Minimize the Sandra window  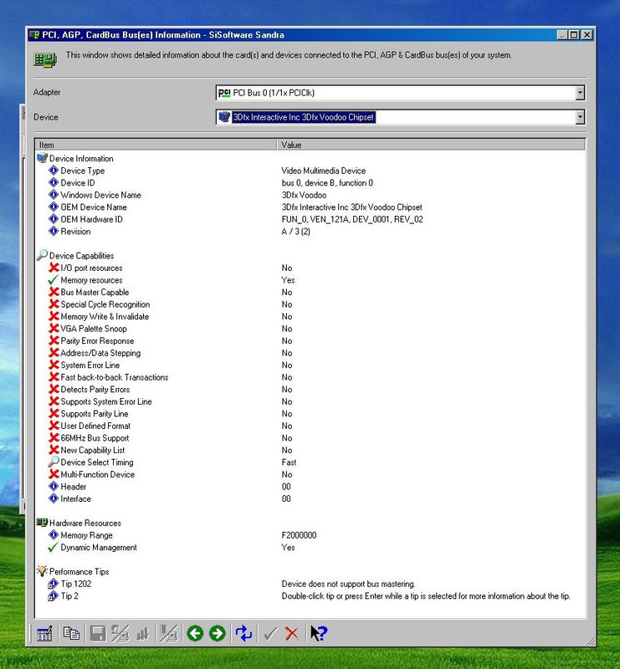563,35
